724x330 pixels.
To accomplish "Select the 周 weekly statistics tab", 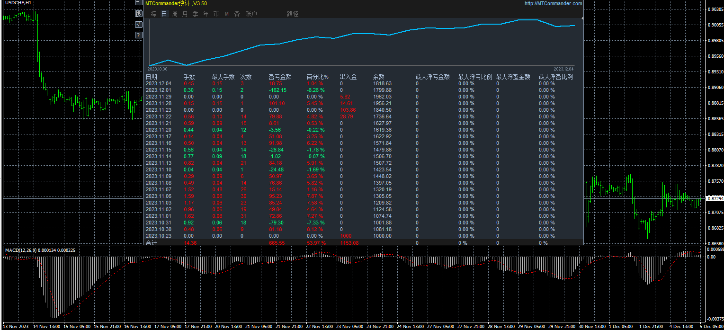I will pos(175,14).
